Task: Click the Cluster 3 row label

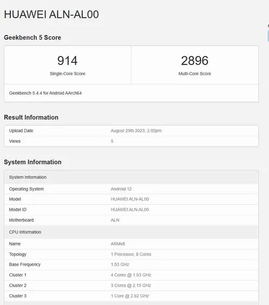Action: coord(18,296)
